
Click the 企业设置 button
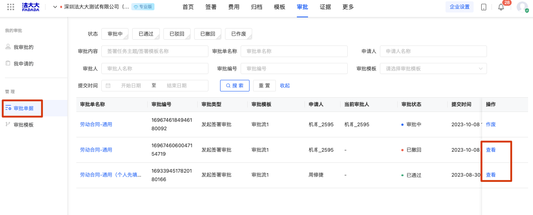coord(459,7)
